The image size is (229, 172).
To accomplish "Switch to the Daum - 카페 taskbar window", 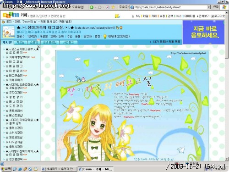I will click(96, 169).
